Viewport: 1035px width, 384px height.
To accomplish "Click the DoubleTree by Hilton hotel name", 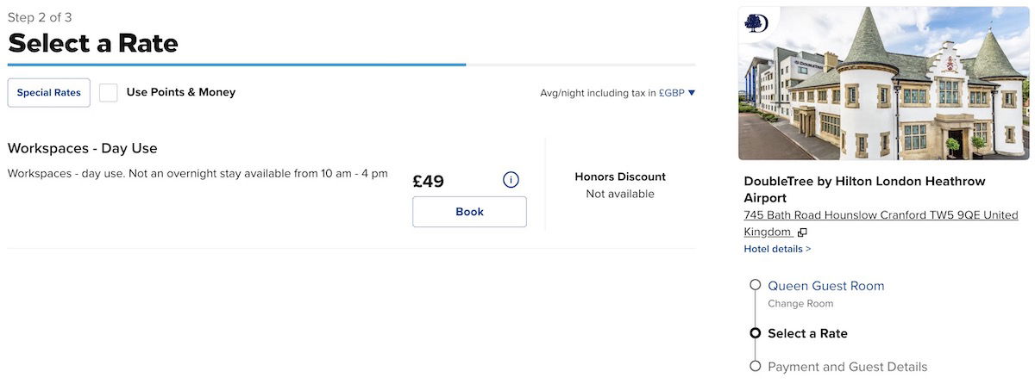I will click(x=864, y=189).
